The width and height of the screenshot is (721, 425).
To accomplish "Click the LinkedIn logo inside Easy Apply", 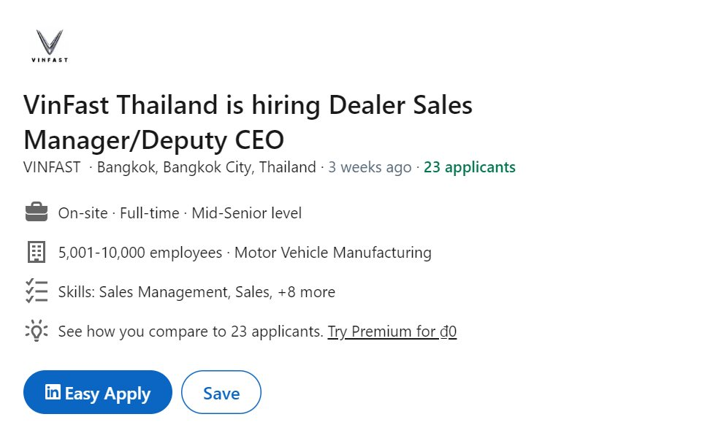I will coord(53,392).
